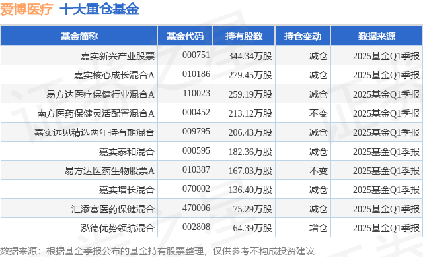Select fund 嘉实核心成长混合A

(x=114, y=75)
